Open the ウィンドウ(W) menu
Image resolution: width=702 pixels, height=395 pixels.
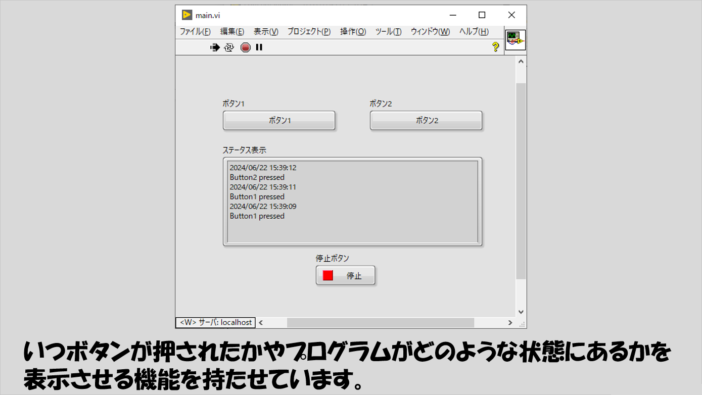(x=430, y=32)
